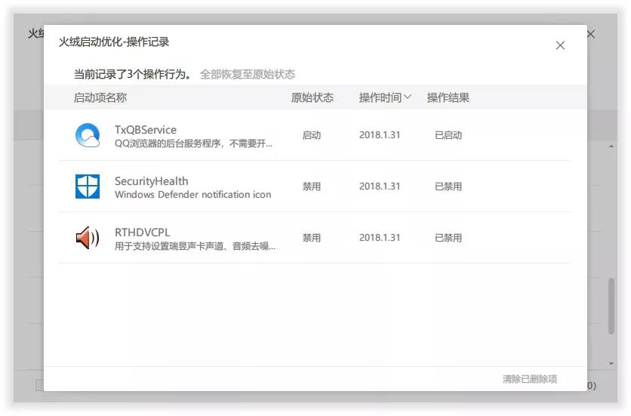Close the background 火绒 window

point(591,34)
